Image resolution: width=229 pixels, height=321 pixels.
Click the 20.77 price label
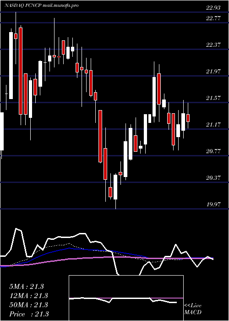213,151
